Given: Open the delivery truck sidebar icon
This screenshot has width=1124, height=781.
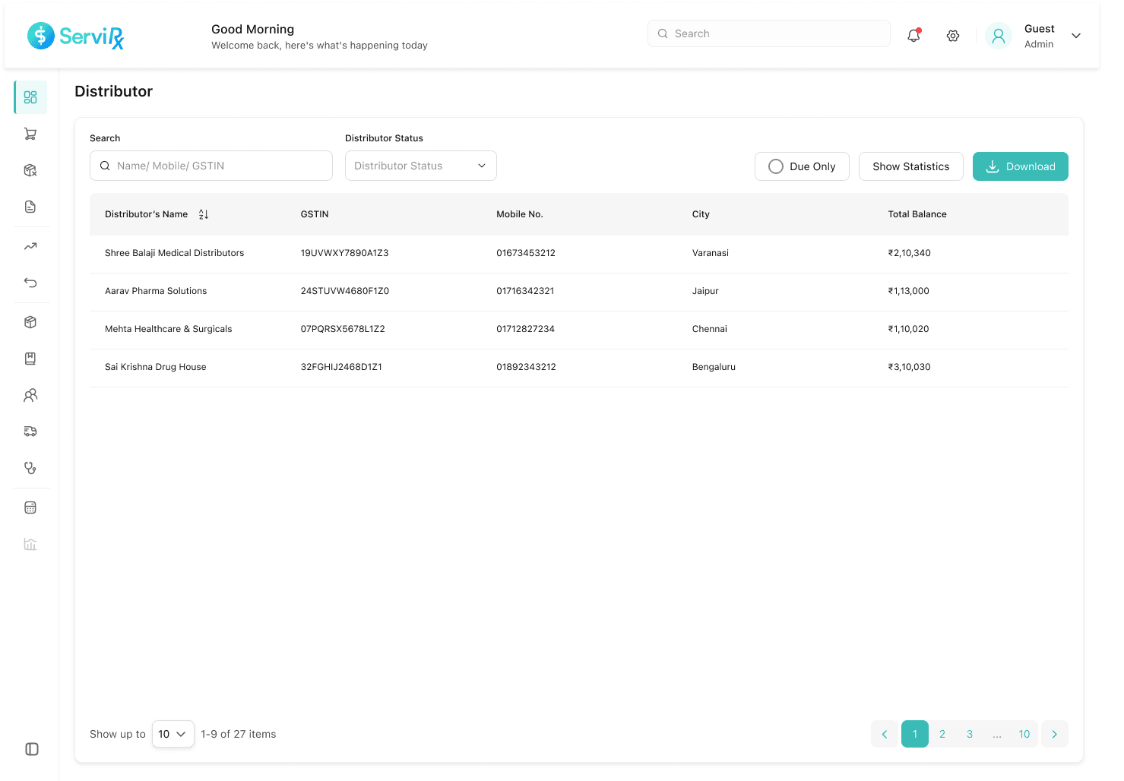Looking at the screenshot, I should 30,432.
